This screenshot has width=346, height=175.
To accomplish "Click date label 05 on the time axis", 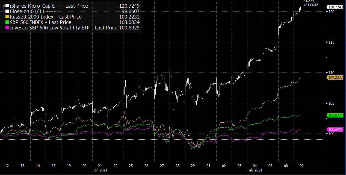I will point(270,165).
